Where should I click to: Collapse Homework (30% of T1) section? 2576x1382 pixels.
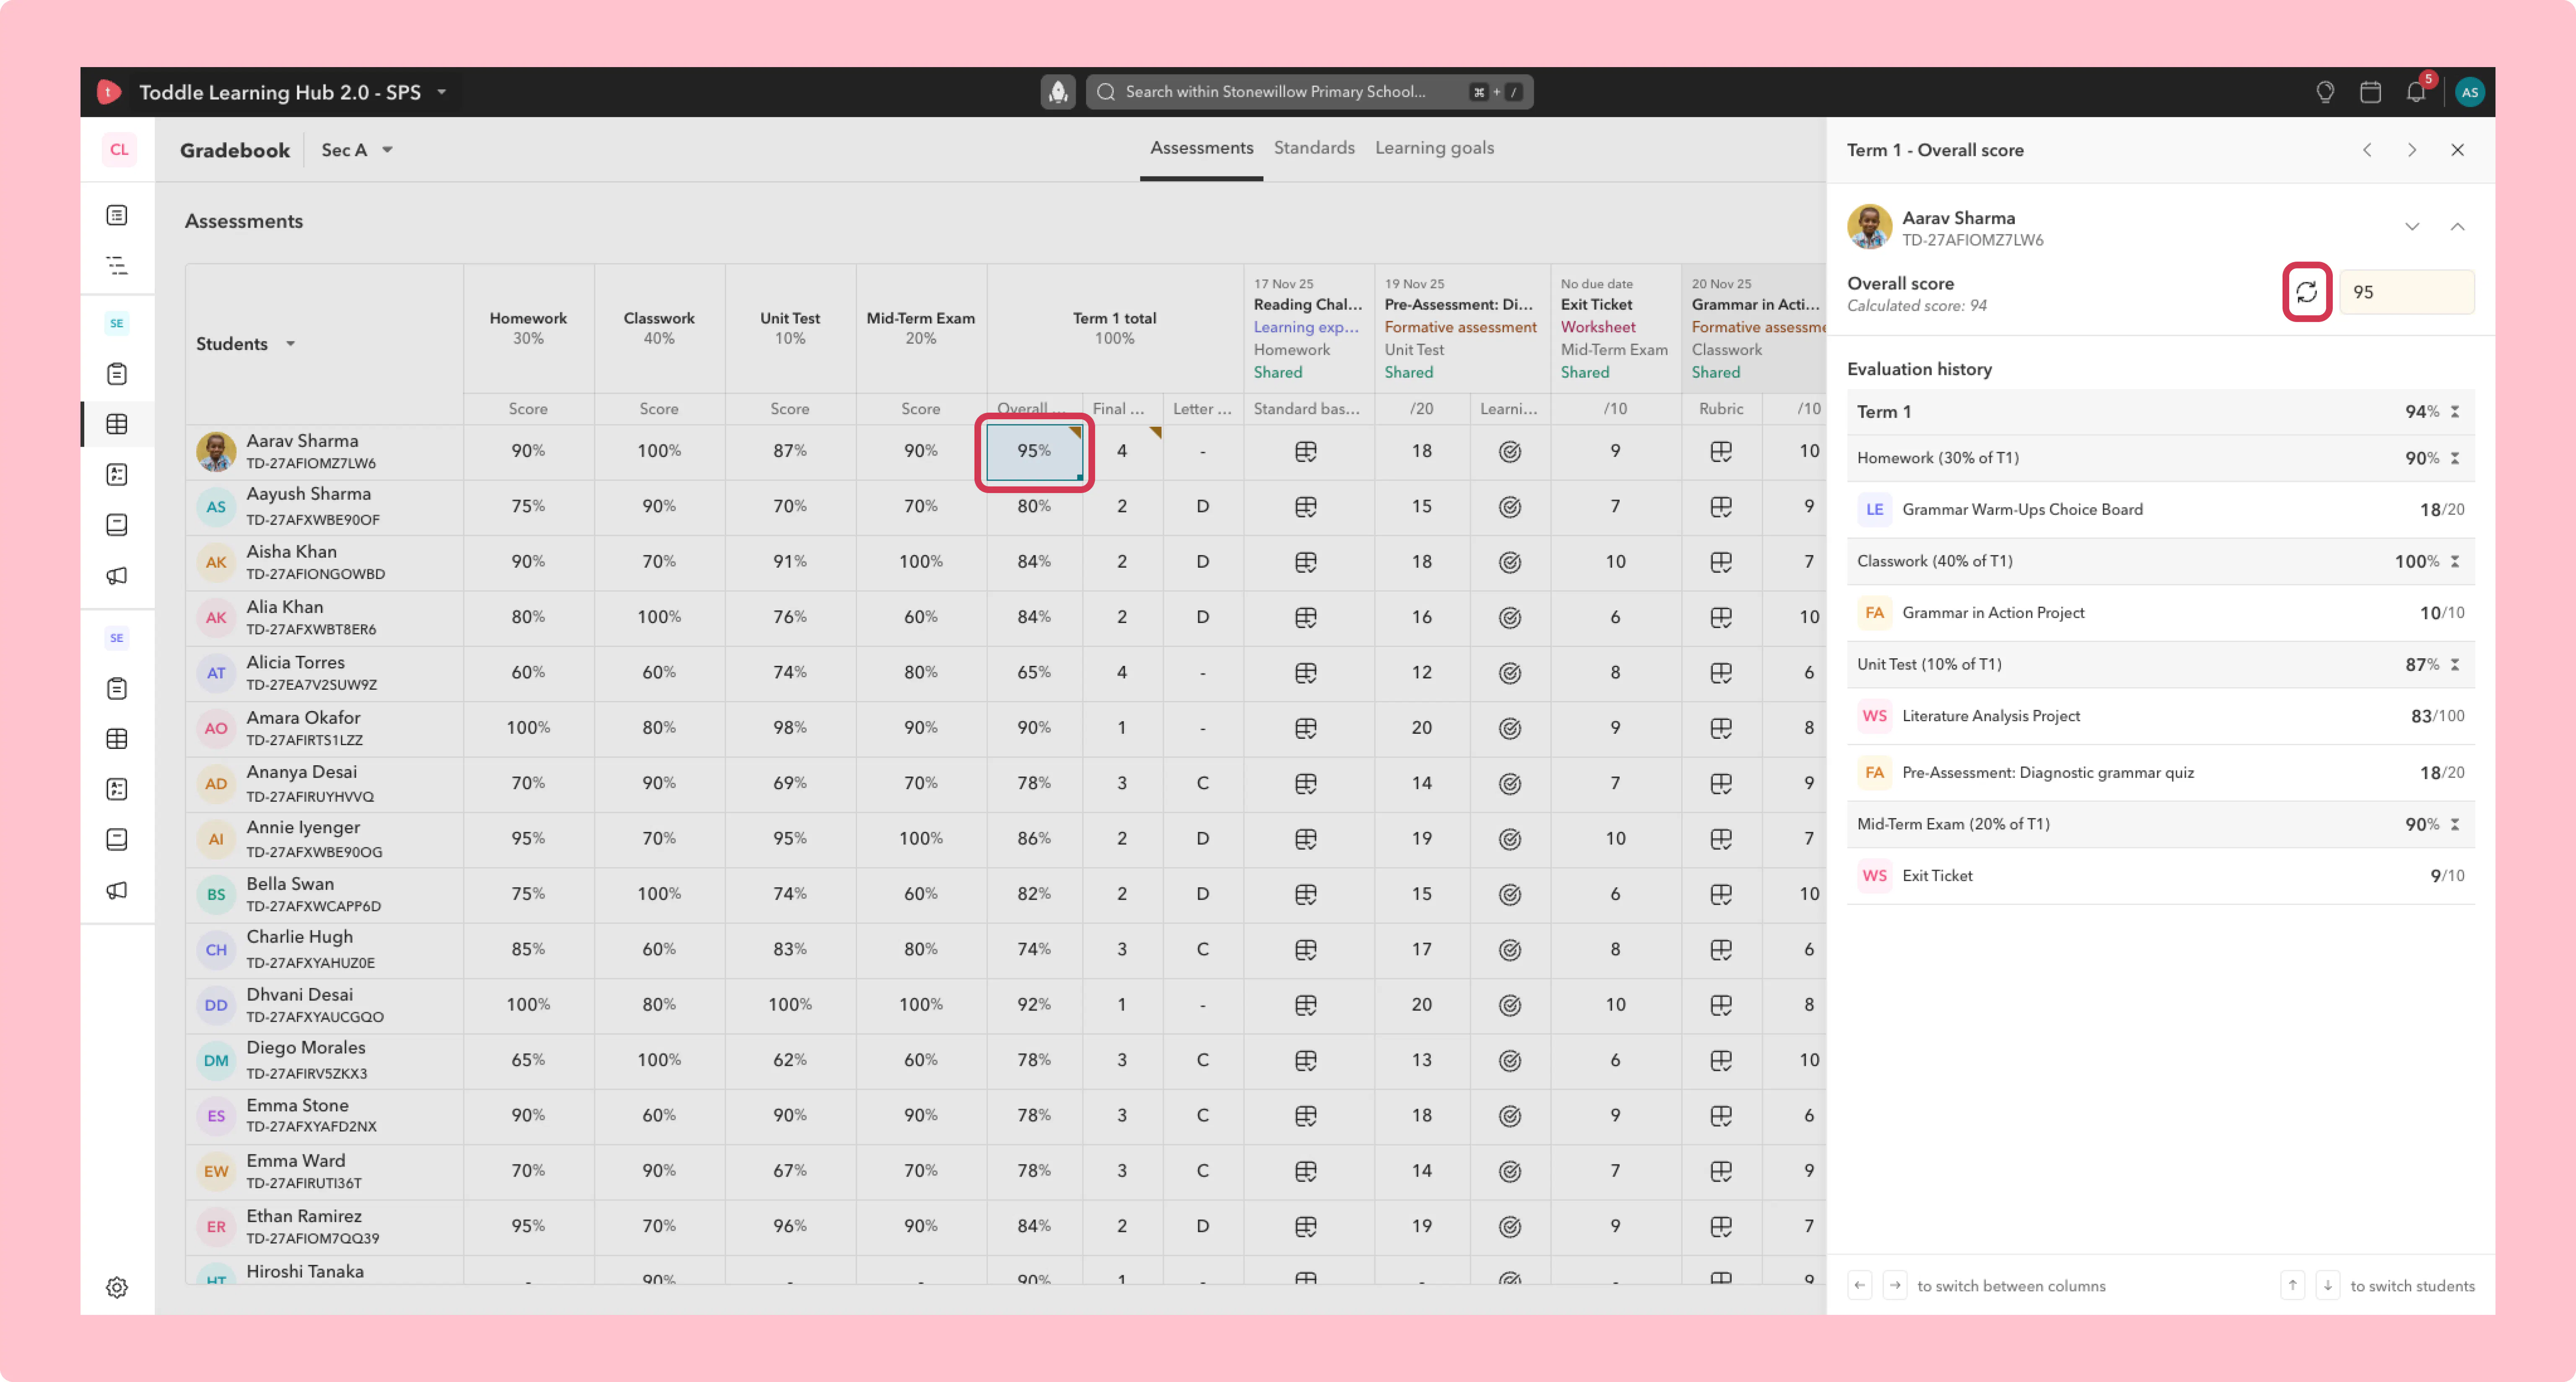2454,458
